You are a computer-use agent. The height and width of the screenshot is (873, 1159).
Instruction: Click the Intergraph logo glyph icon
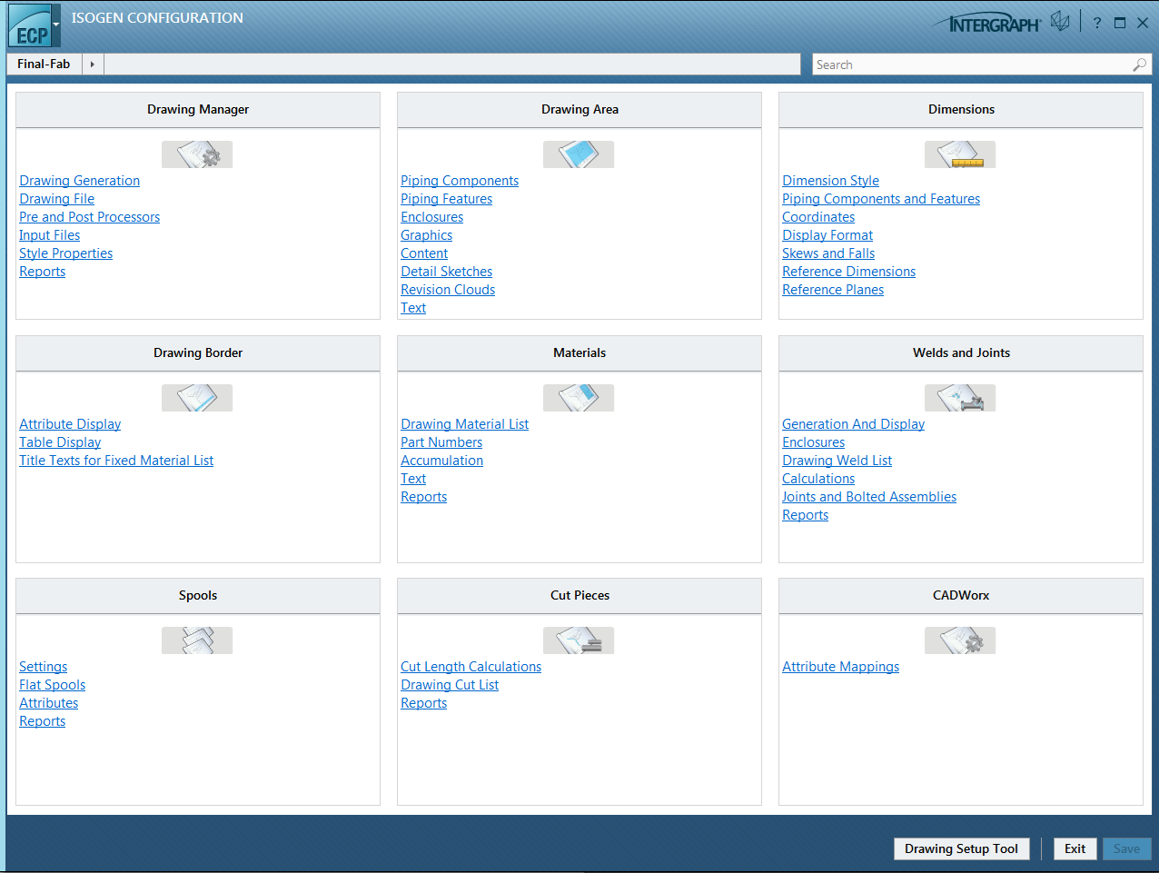1060,20
